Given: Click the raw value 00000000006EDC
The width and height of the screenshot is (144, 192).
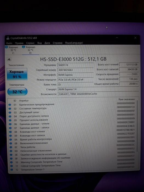Looking at the screenshot, I should pos(126,145).
